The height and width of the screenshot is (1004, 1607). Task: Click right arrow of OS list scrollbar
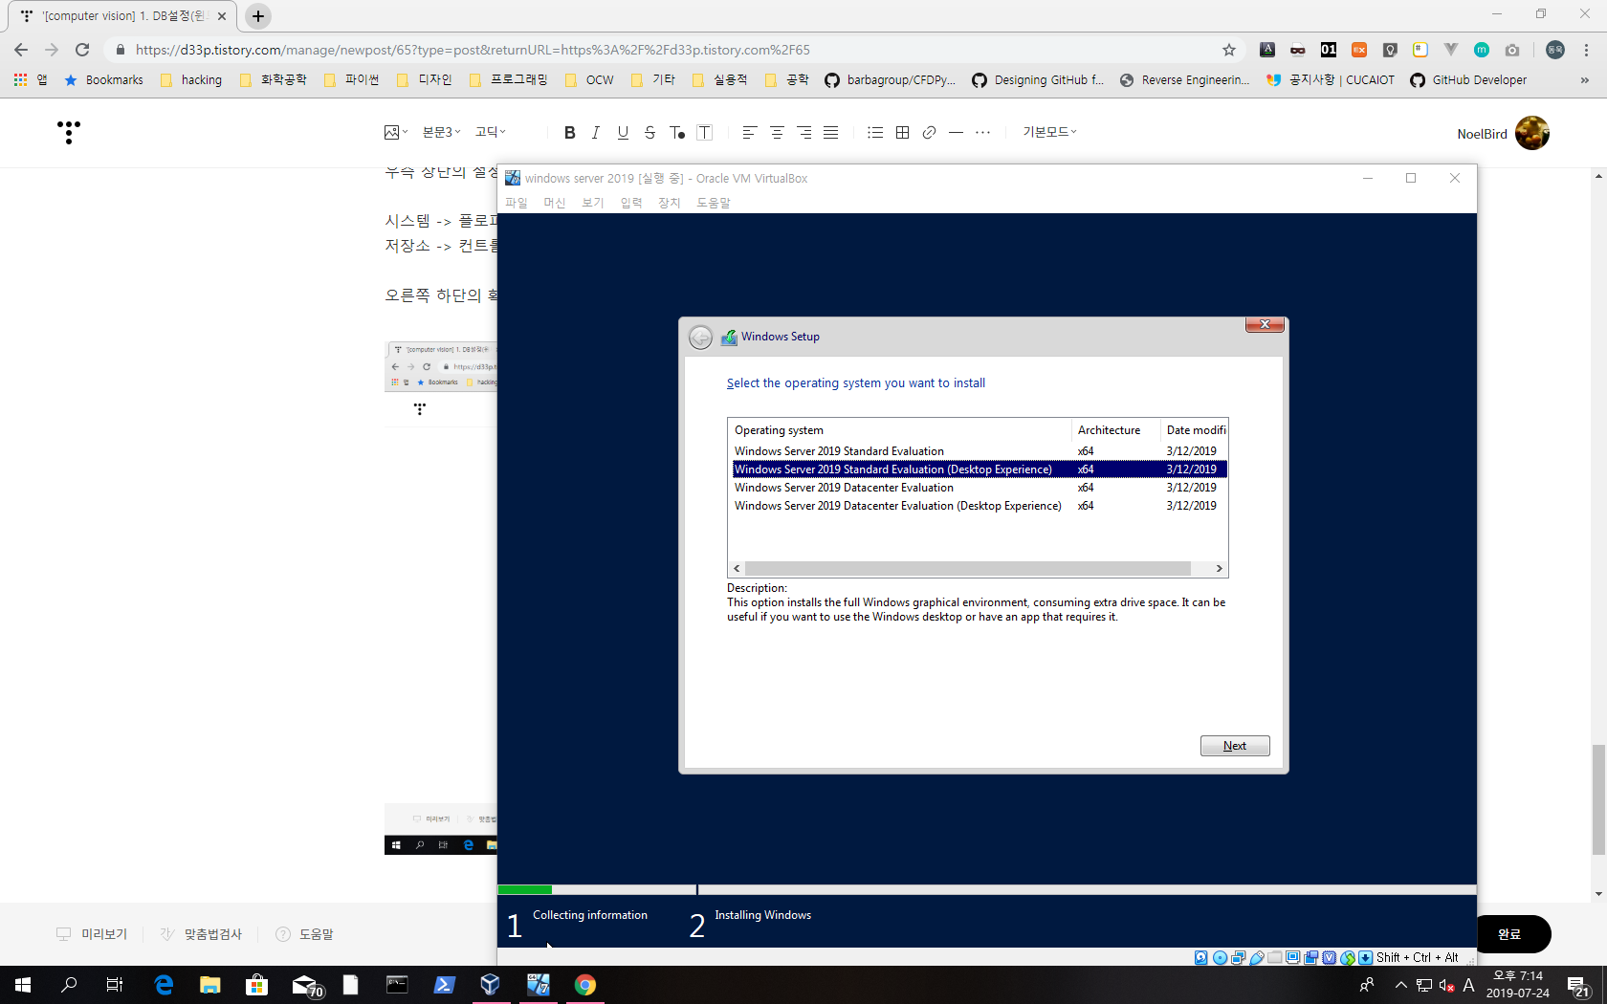pyautogui.click(x=1219, y=569)
